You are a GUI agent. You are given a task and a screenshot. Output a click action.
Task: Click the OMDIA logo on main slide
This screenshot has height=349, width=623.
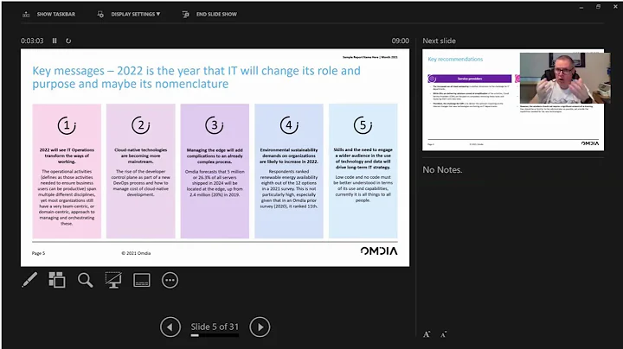379,251
